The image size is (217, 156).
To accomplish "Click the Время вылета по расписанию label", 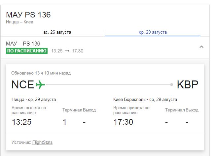I will tap(29, 110).
